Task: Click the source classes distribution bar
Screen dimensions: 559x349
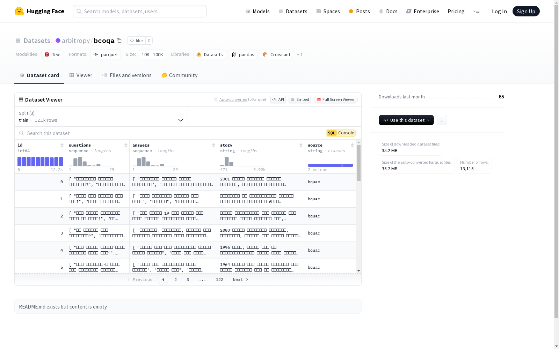Action: (331, 165)
